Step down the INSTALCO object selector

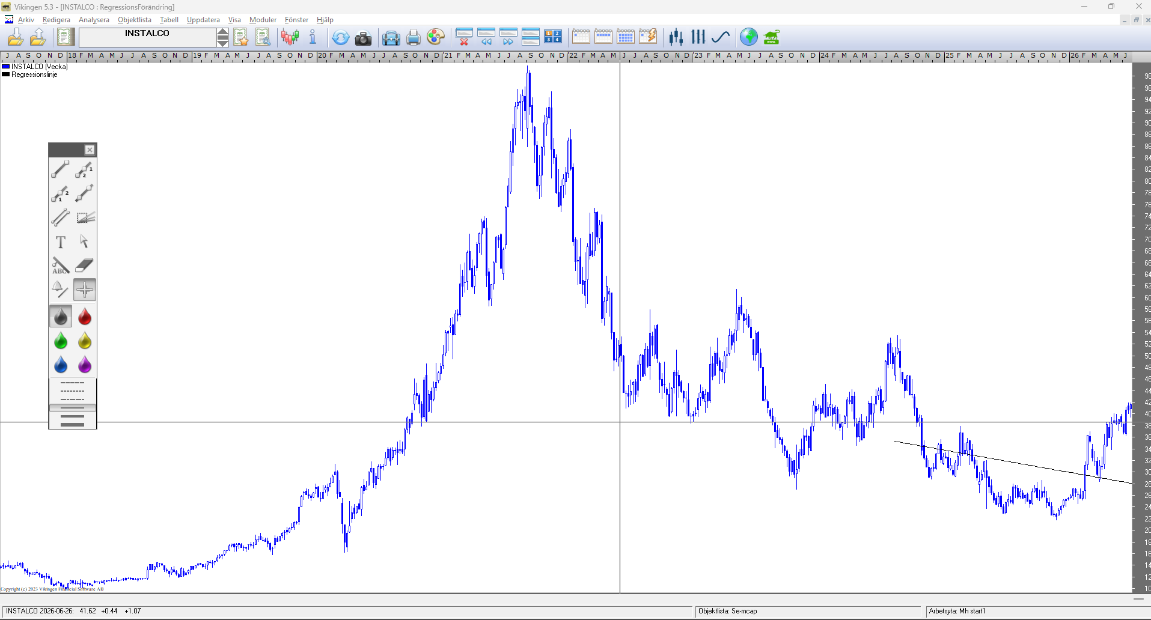click(x=222, y=42)
